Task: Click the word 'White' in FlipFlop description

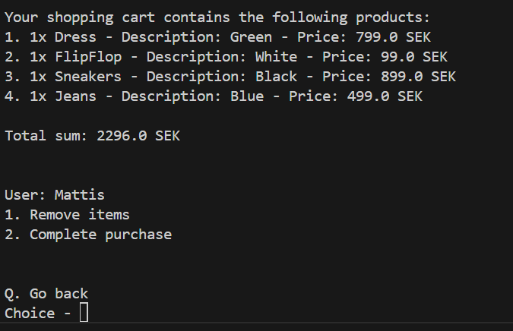Action: click(x=276, y=57)
